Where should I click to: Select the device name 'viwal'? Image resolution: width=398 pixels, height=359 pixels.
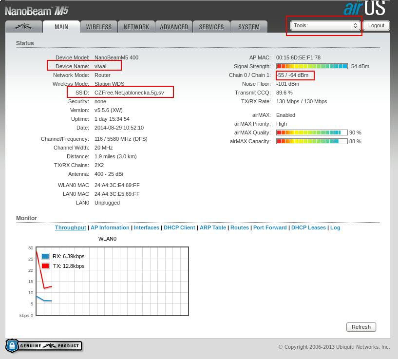click(100, 66)
